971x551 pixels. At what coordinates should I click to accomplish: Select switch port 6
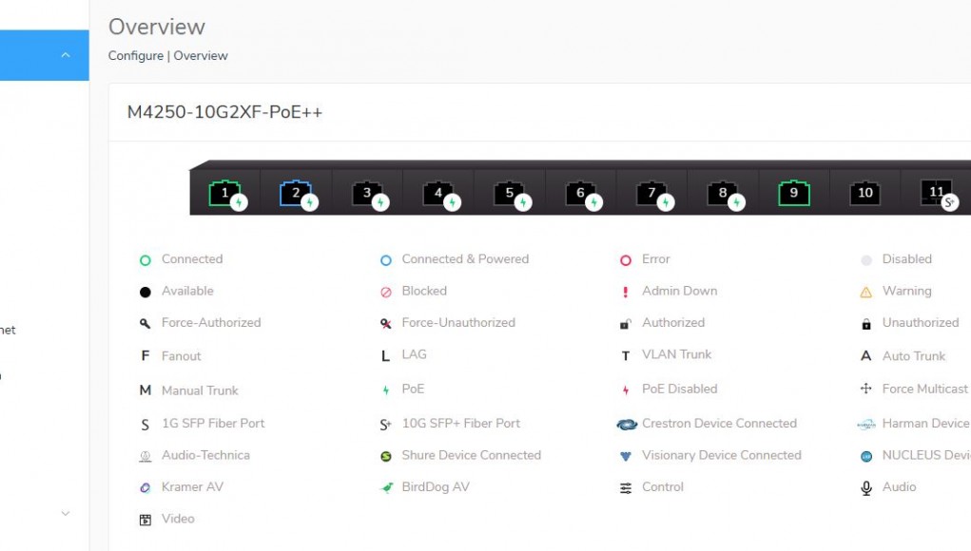tap(581, 194)
